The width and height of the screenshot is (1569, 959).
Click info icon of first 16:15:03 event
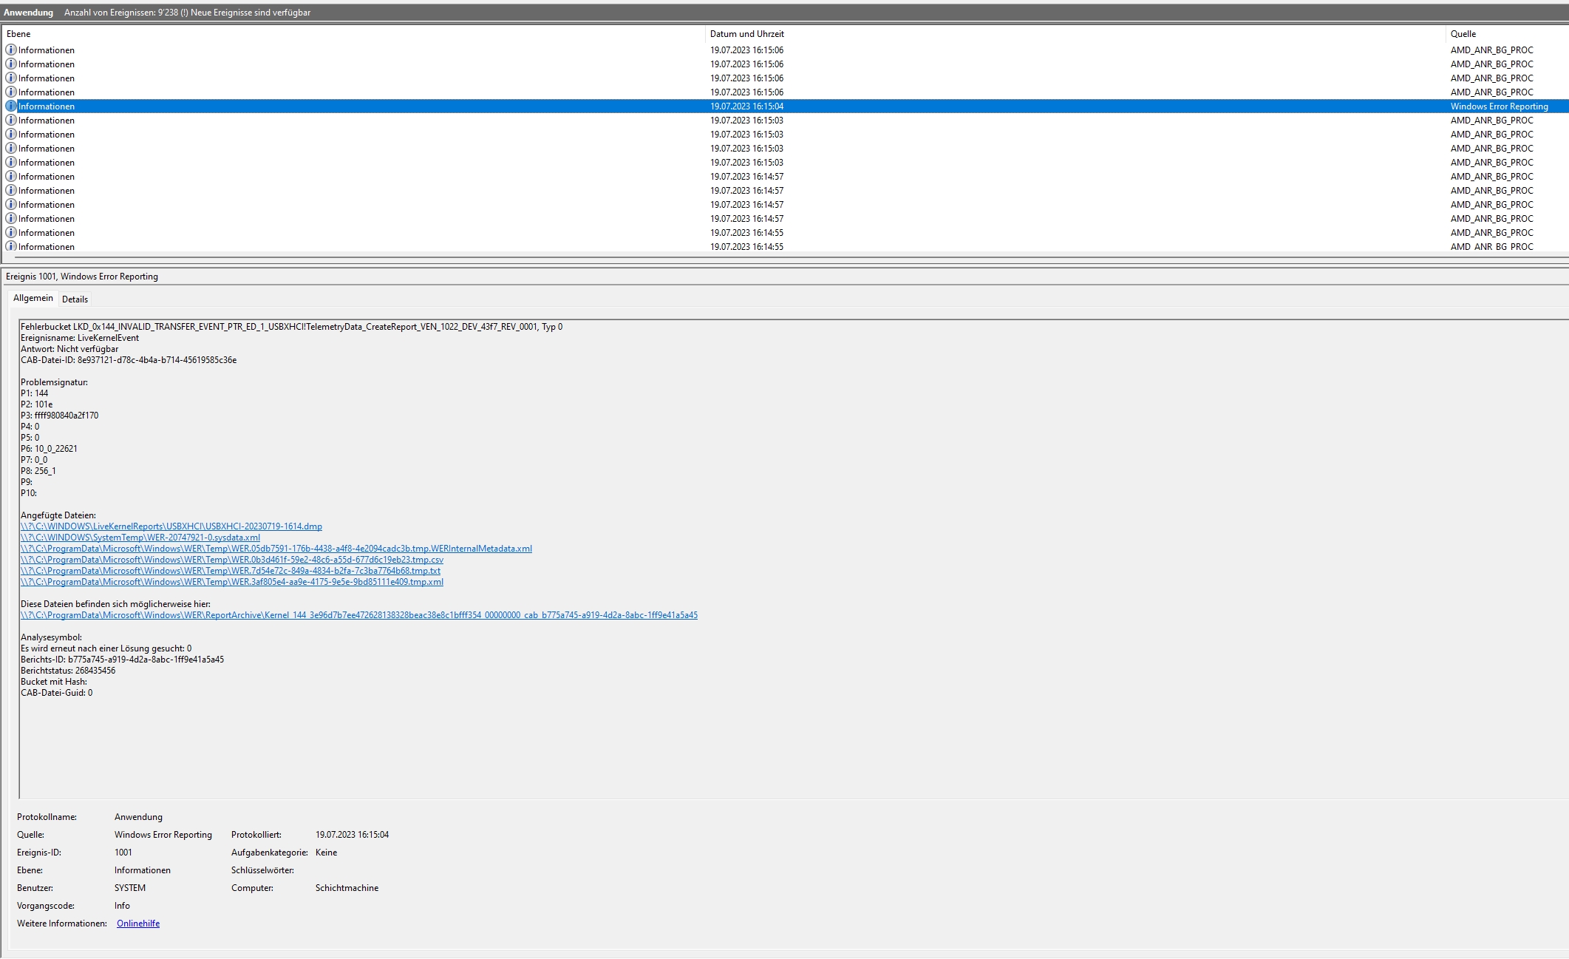point(10,121)
